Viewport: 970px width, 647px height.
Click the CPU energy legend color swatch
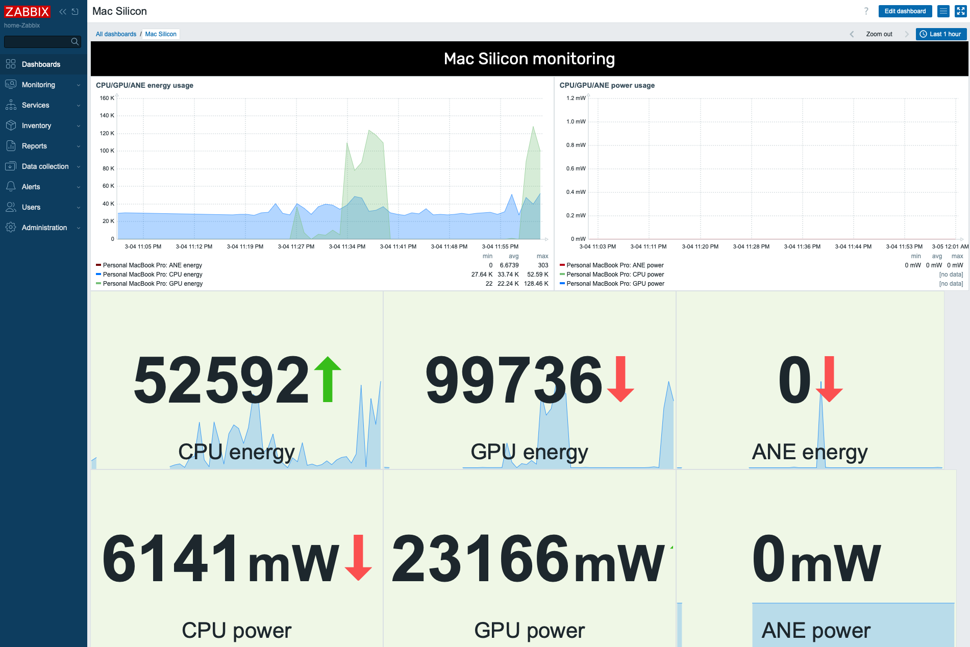pyautogui.click(x=98, y=275)
